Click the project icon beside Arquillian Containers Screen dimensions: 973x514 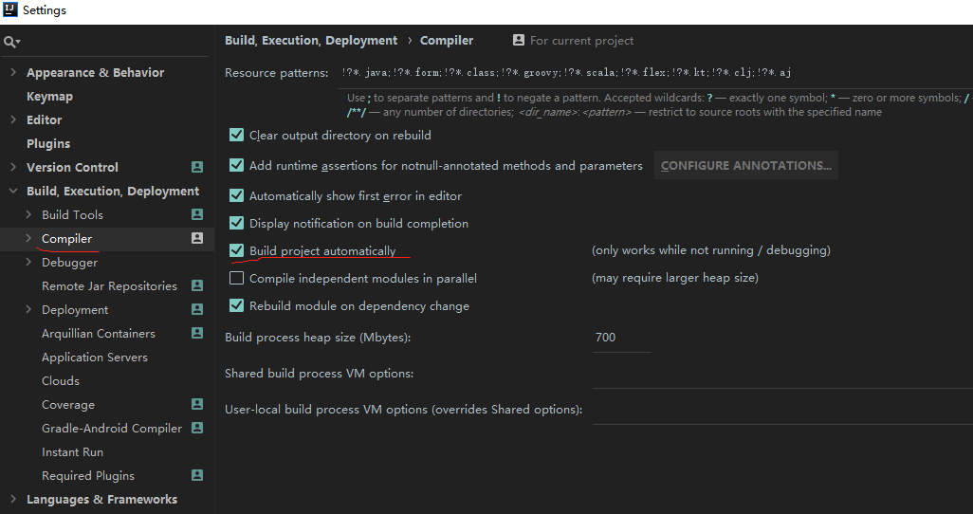tap(197, 333)
